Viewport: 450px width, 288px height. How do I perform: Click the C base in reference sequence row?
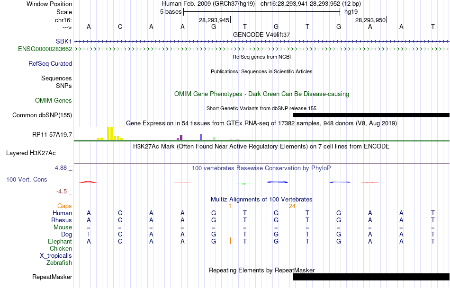pos(120,26)
